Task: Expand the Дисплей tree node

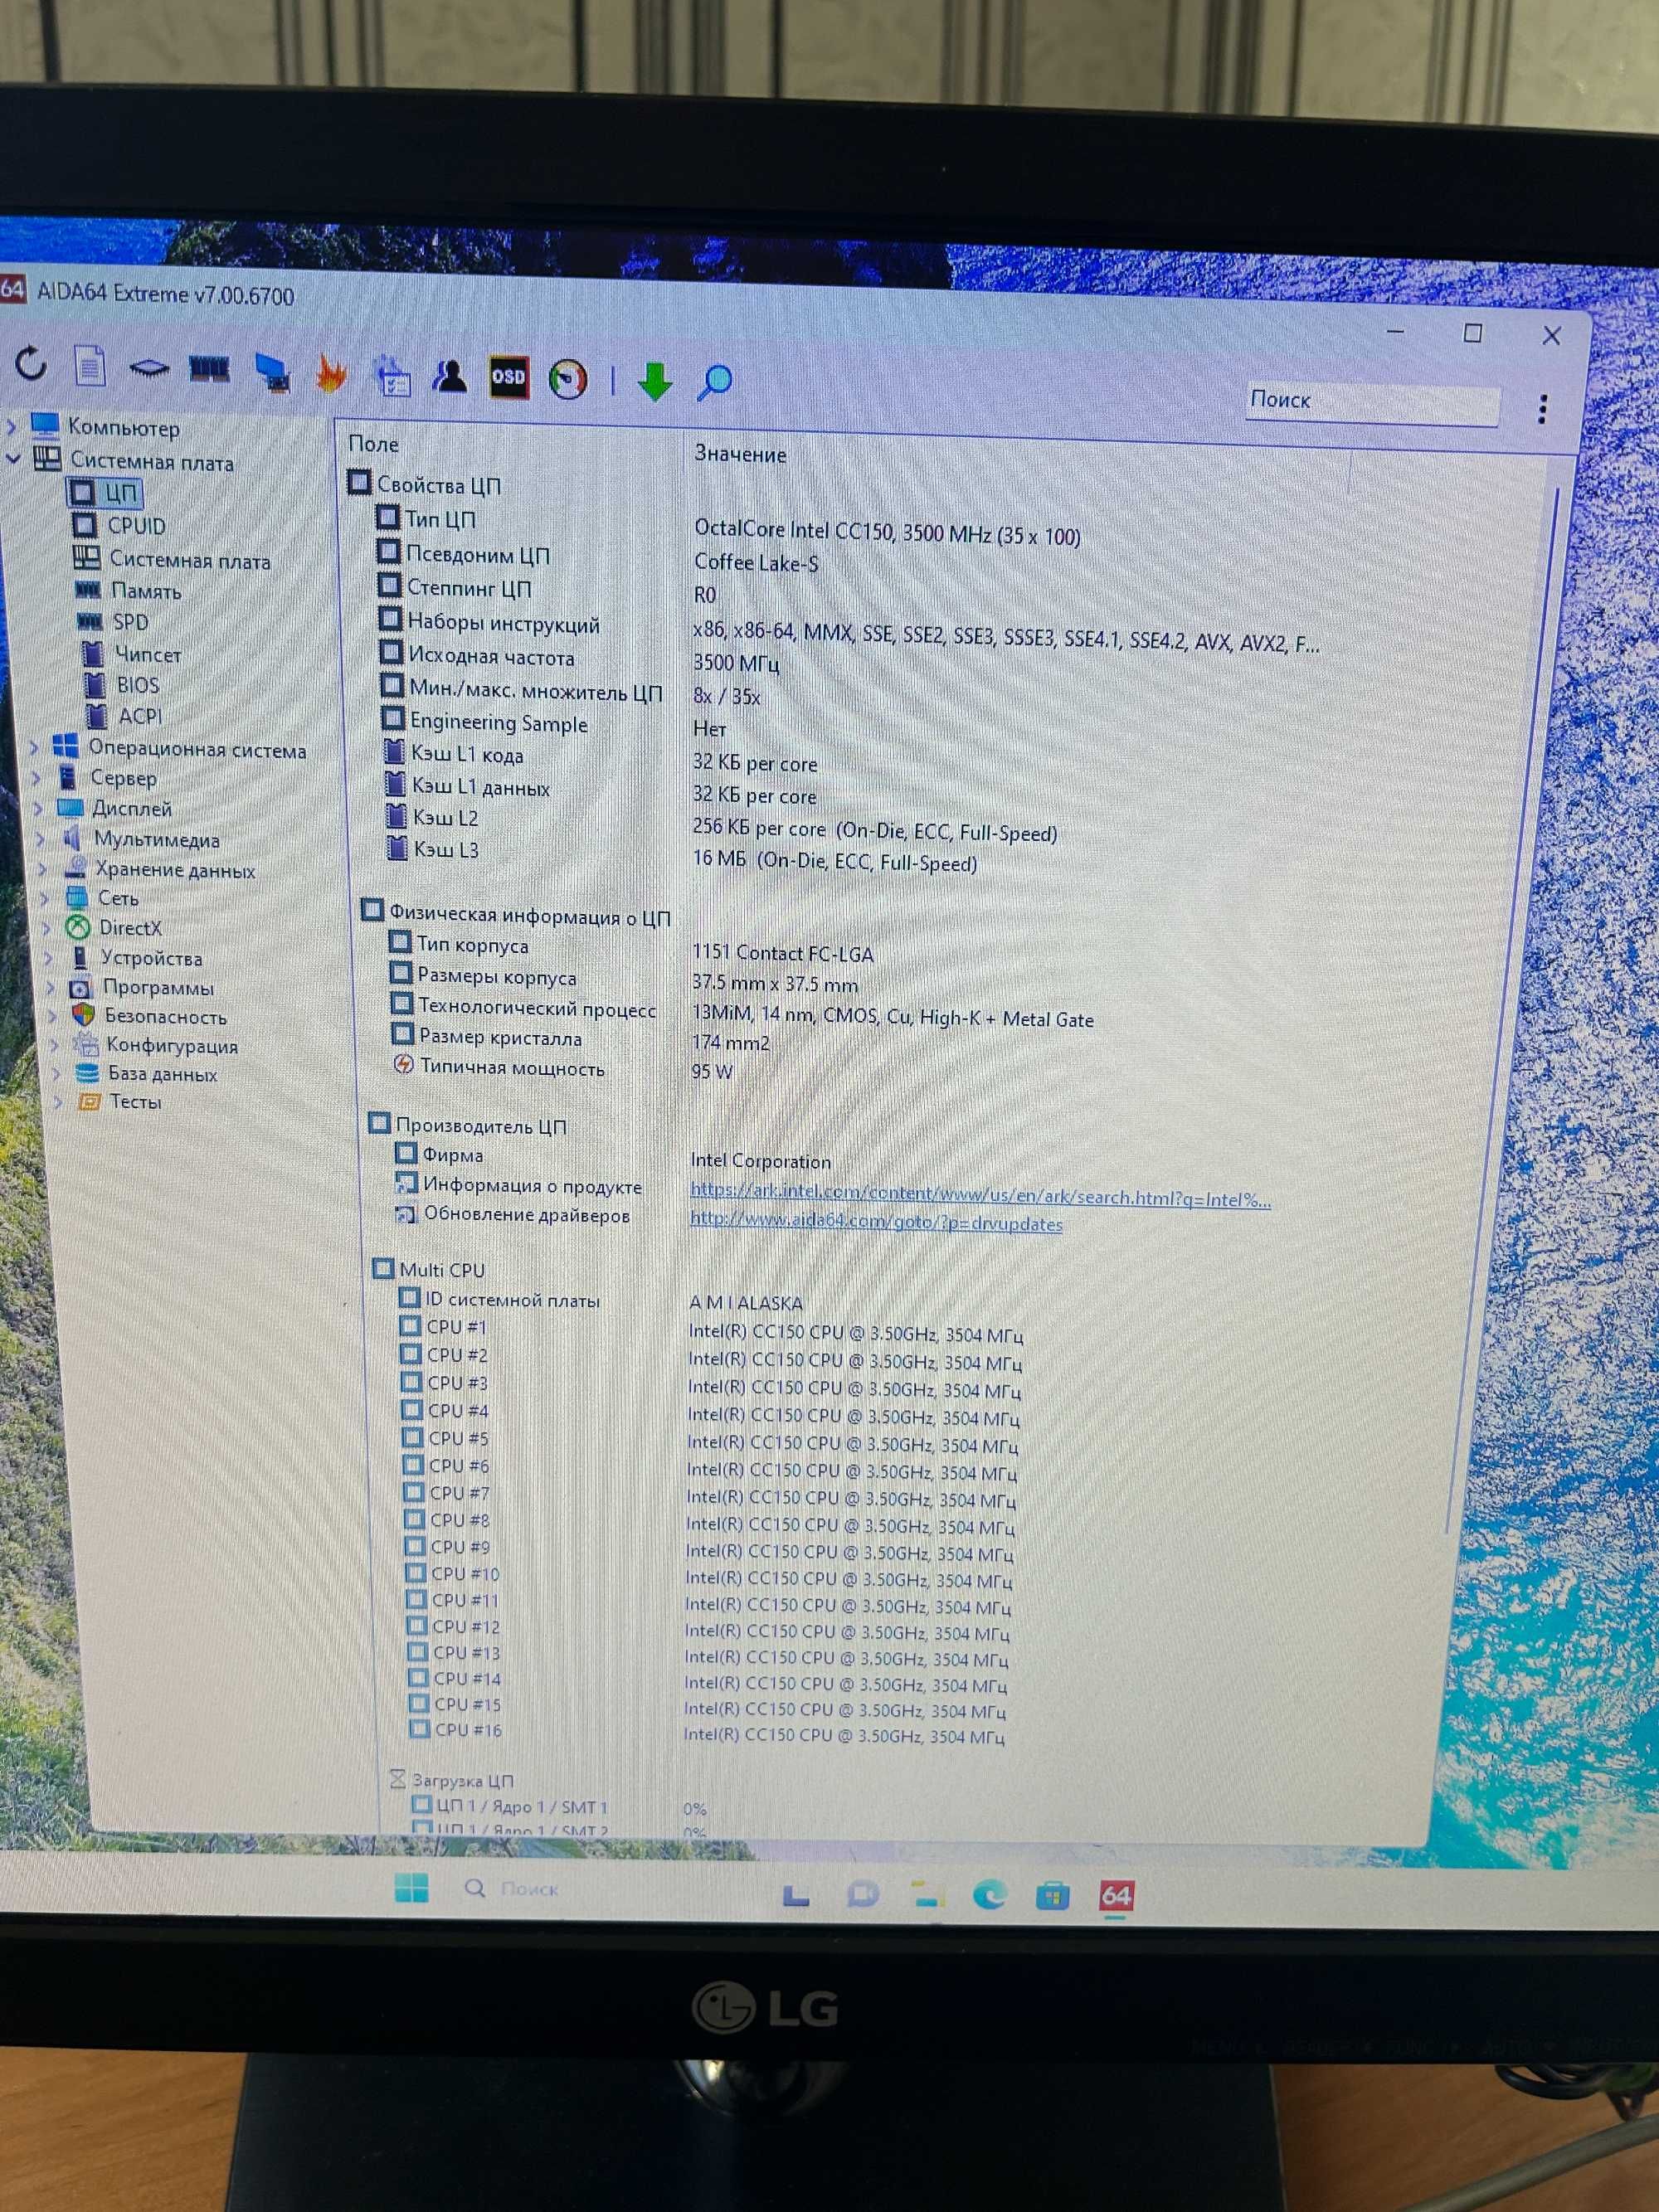Action: point(39,807)
